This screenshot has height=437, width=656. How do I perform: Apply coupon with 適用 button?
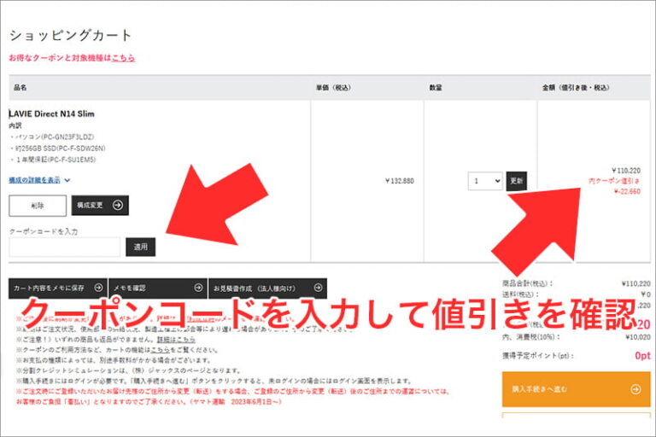pyautogui.click(x=141, y=247)
